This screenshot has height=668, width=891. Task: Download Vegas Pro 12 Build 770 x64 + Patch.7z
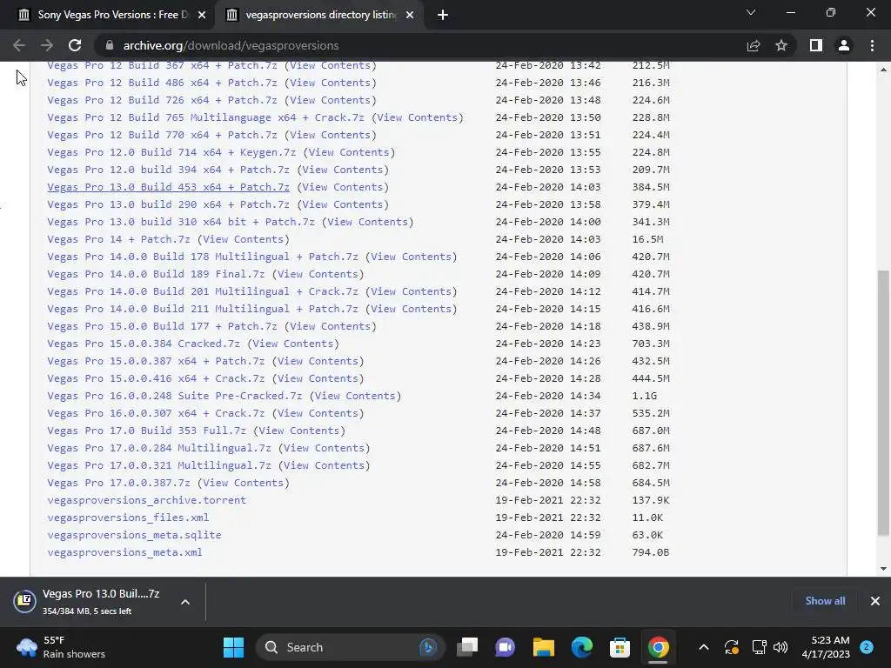tap(162, 135)
